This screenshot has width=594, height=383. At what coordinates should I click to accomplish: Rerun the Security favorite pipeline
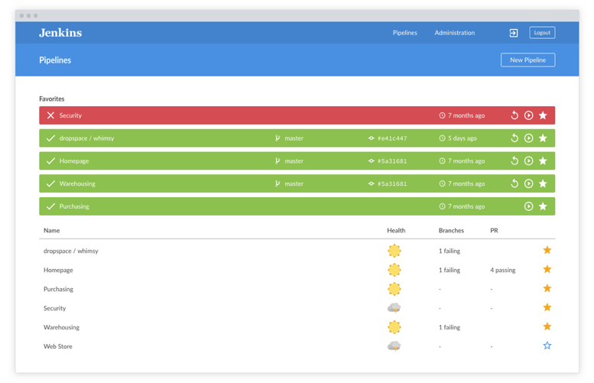514,115
